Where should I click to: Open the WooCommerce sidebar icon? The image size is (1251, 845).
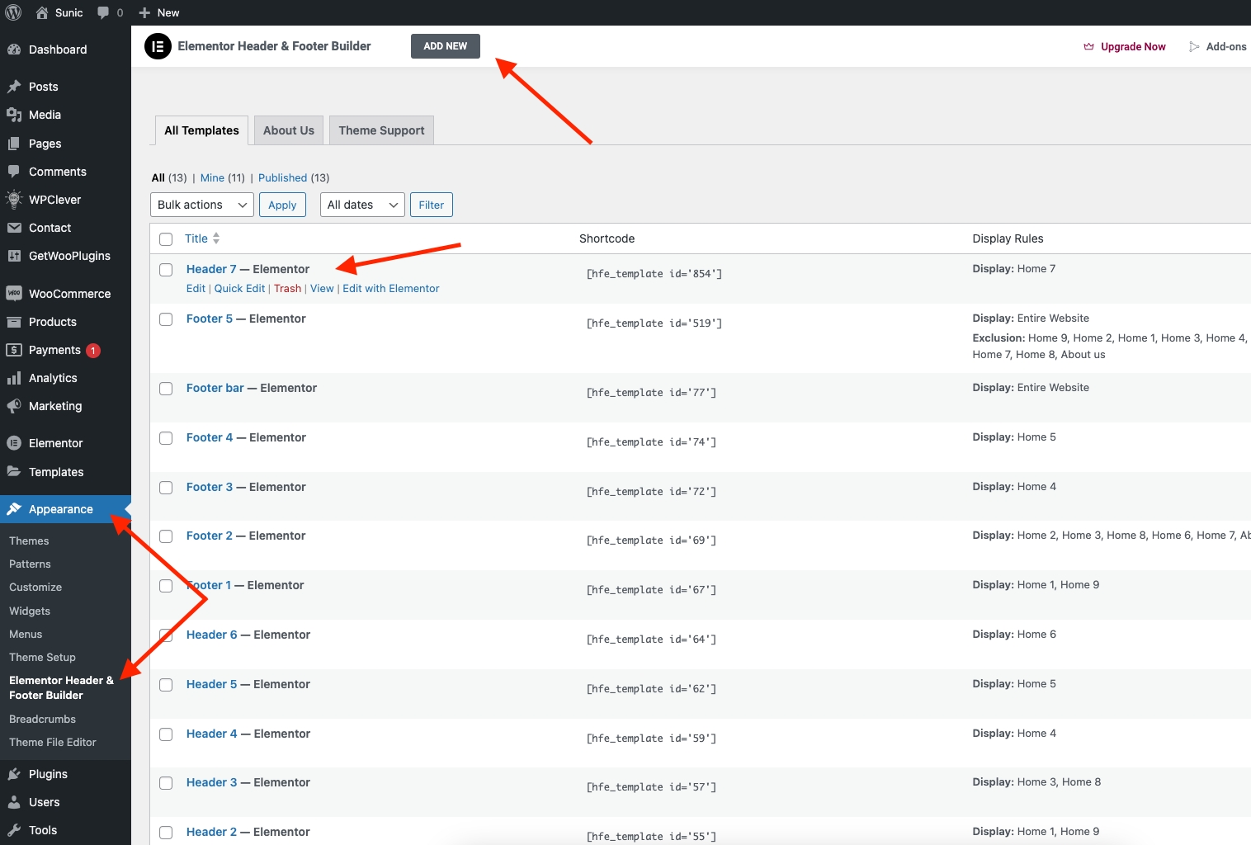pyautogui.click(x=14, y=294)
